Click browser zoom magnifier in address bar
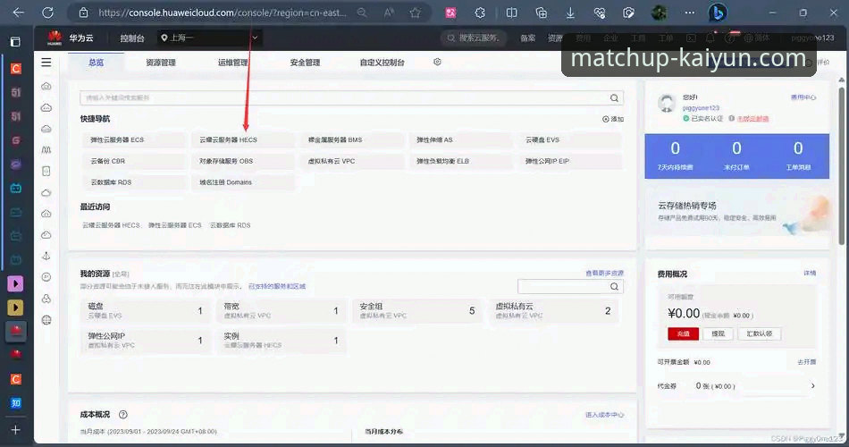This screenshot has height=447, width=849. [x=362, y=13]
